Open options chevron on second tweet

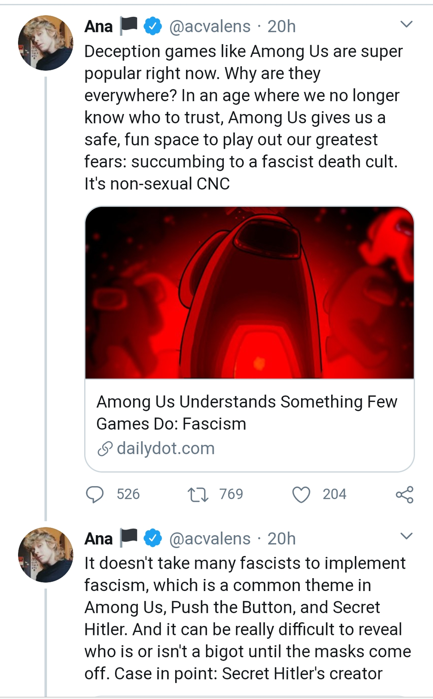pos(406,536)
